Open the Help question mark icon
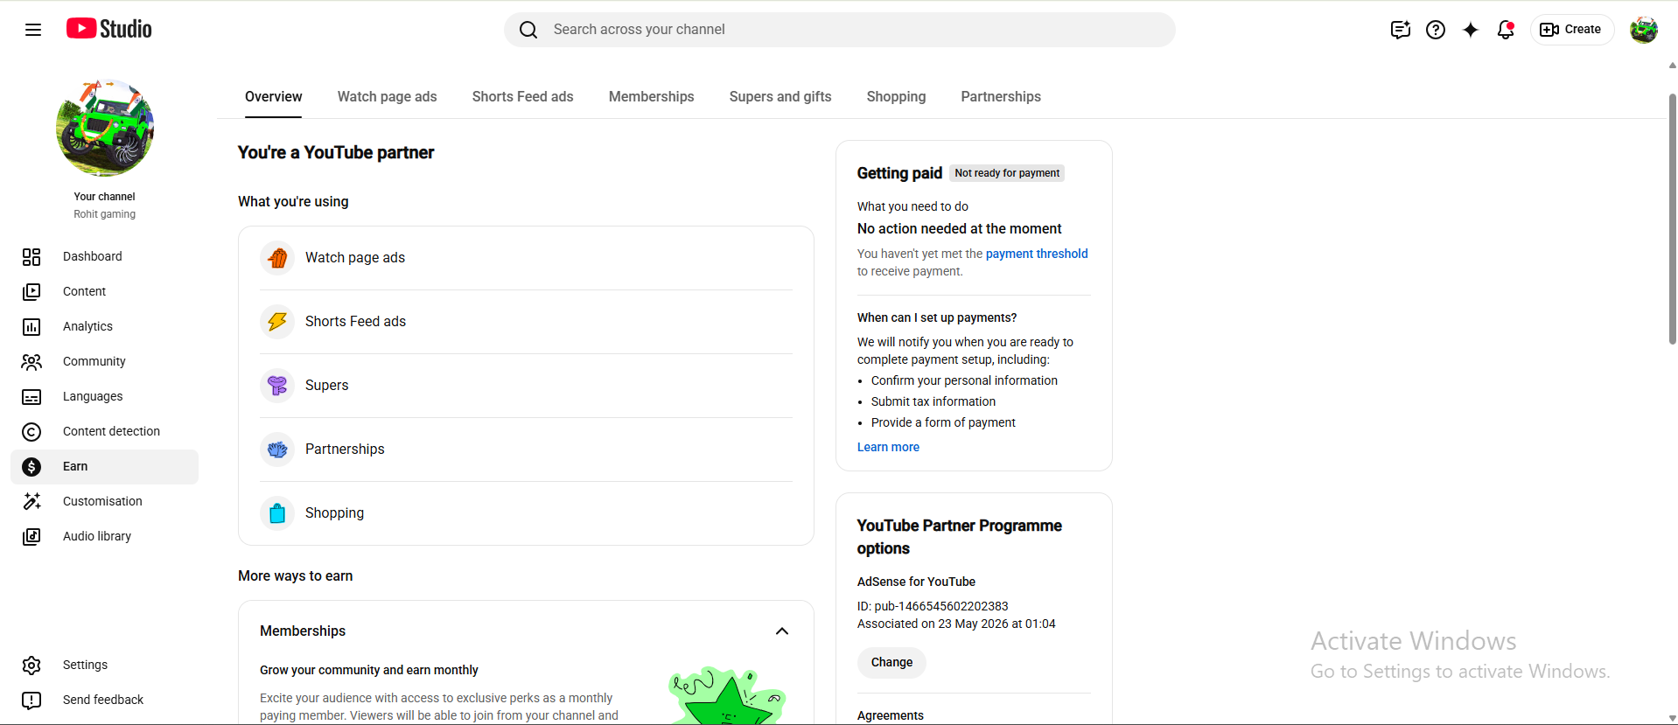The width and height of the screenshot is (1678, 725). tap(1436, 30)
